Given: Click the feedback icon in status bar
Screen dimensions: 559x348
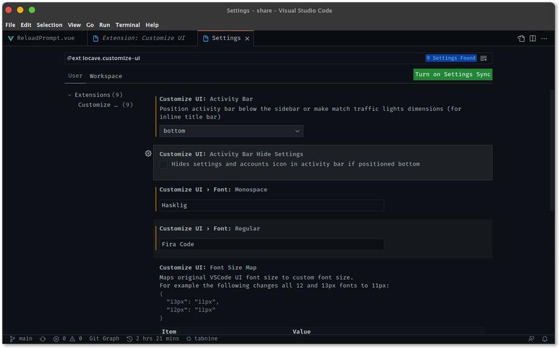Looking at the screenshot, I should [x=531, y=338].
